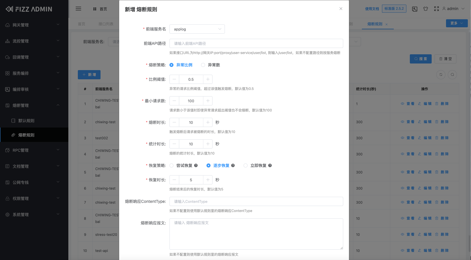Close the 熔断规则 tab
Screen dimensions: 471x260
(x=387, y=24)
